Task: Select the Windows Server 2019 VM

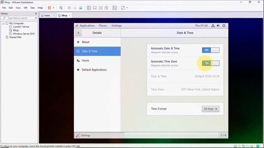Action: [x=24, y=34]
